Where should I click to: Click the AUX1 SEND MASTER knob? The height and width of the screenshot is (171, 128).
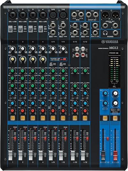tap(105, 93)
